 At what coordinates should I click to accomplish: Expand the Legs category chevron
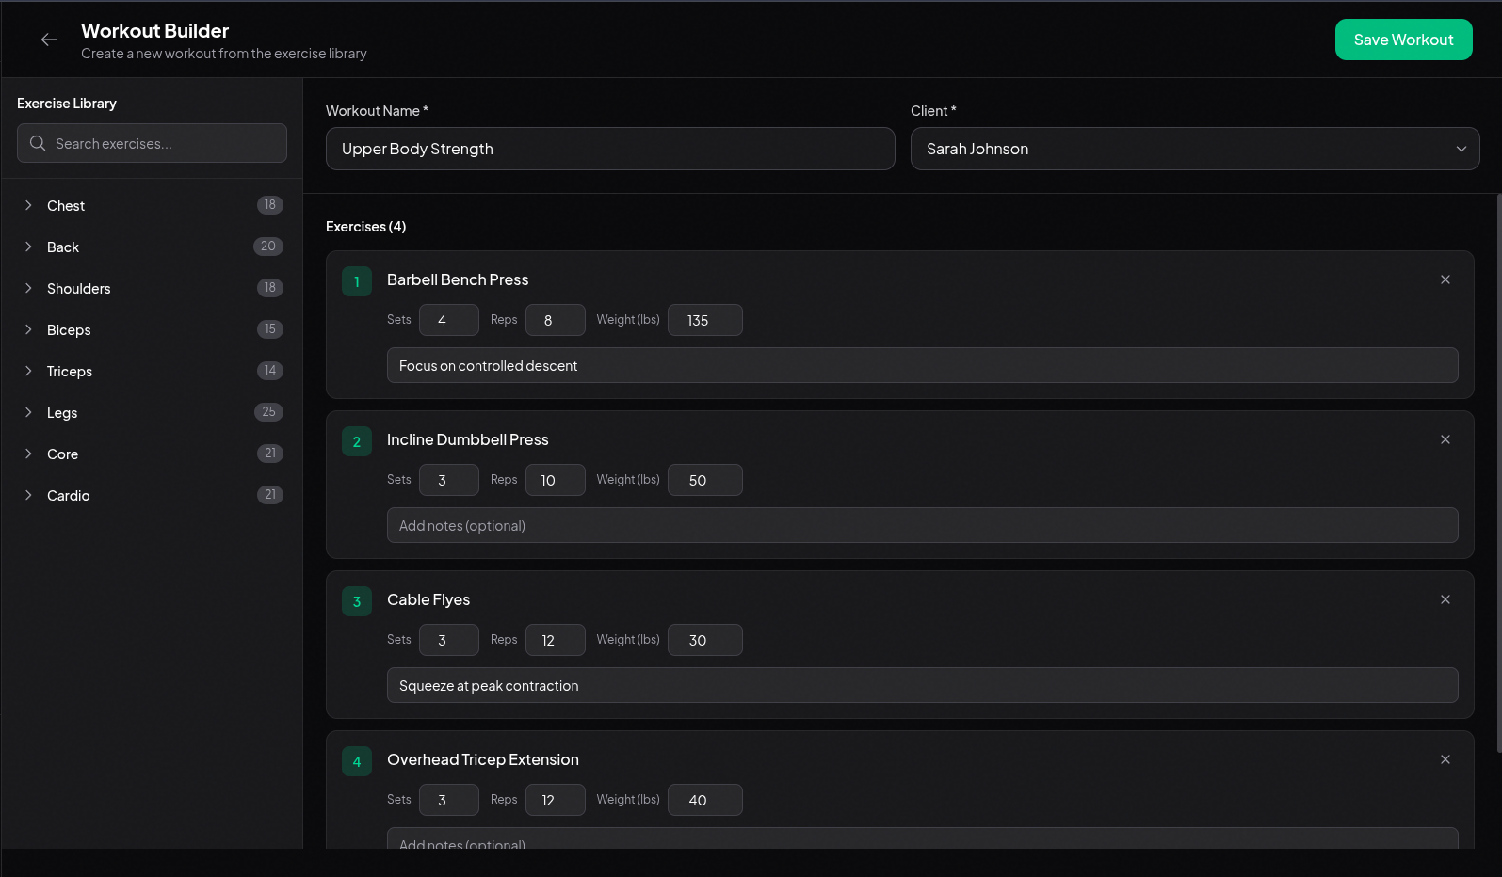pos(28,412)
